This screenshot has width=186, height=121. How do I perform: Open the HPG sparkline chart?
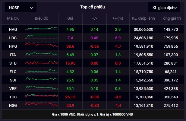42,46
